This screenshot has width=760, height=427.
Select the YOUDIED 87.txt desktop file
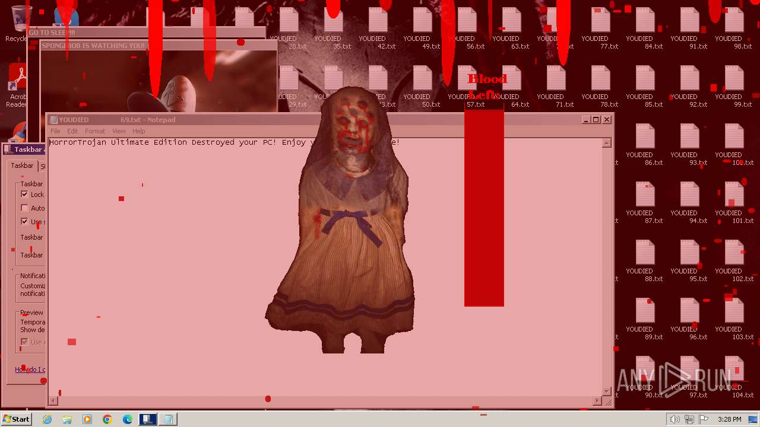tap(645, 203)
